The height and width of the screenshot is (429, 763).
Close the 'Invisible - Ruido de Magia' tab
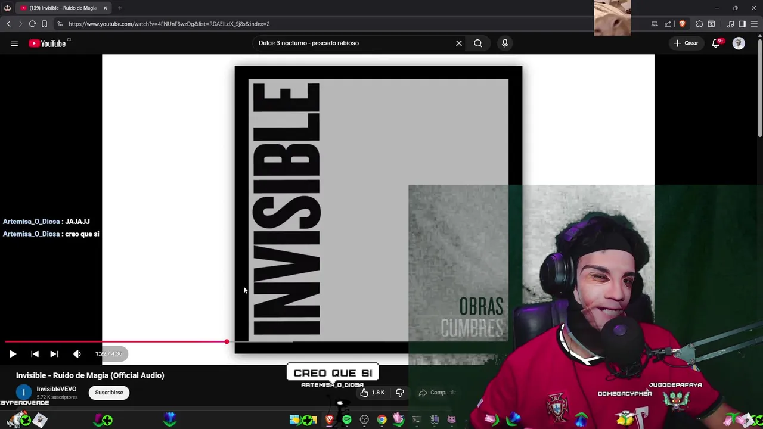(105, 8)
